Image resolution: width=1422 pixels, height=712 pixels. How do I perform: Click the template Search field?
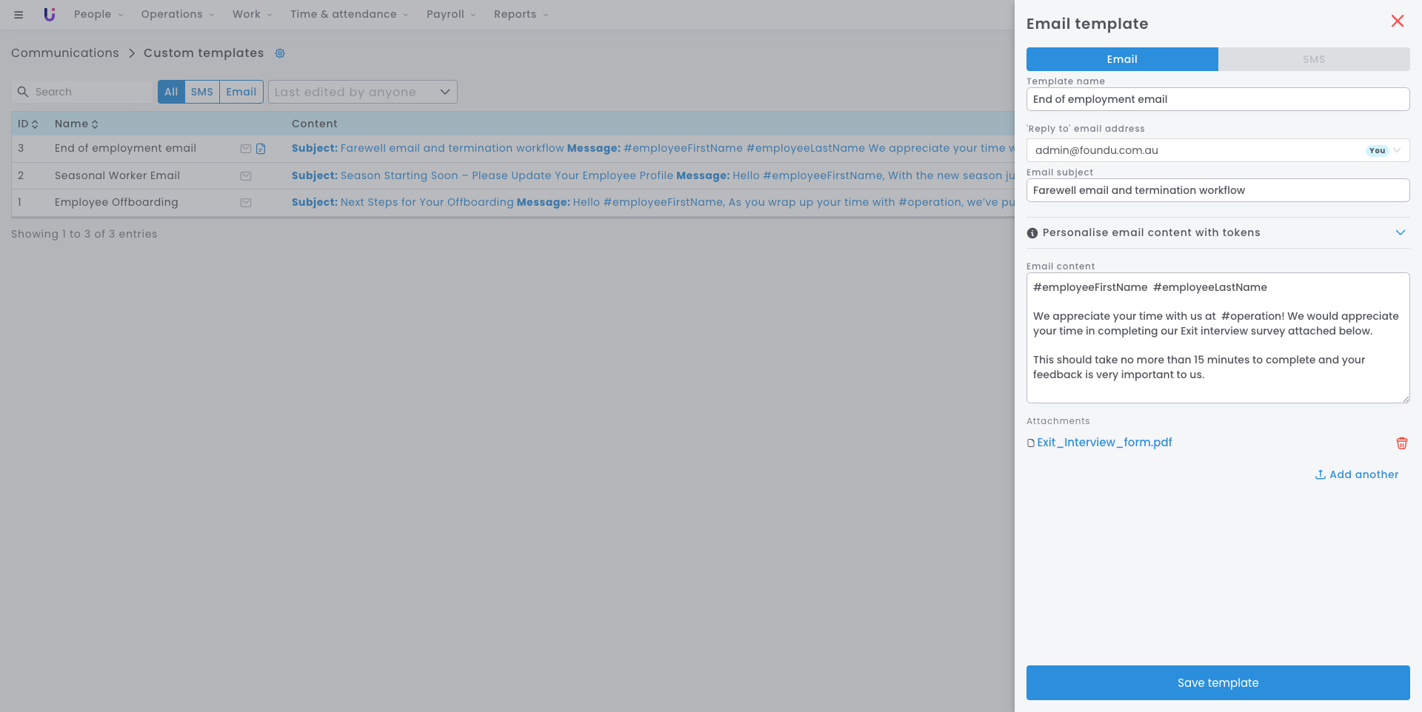coord(83,92)
